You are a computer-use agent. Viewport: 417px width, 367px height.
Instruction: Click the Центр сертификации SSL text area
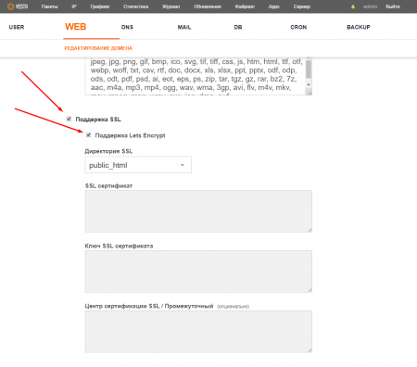pos(198,332)
